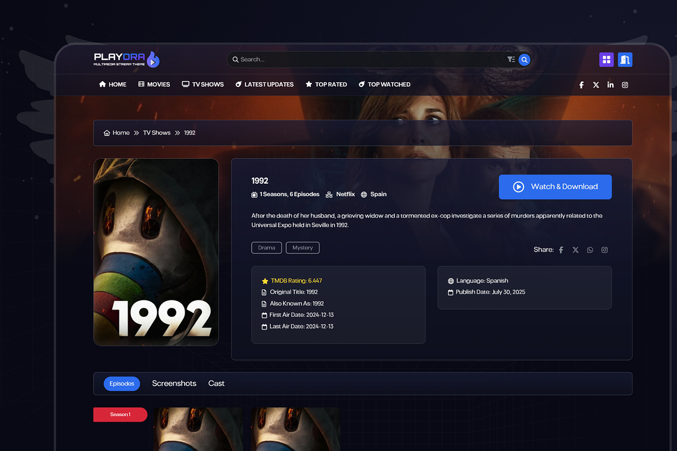This screenshot has height=451, width=677.
Task: Click 'Also Known As: 1992' text
Action: pos(297,304)
